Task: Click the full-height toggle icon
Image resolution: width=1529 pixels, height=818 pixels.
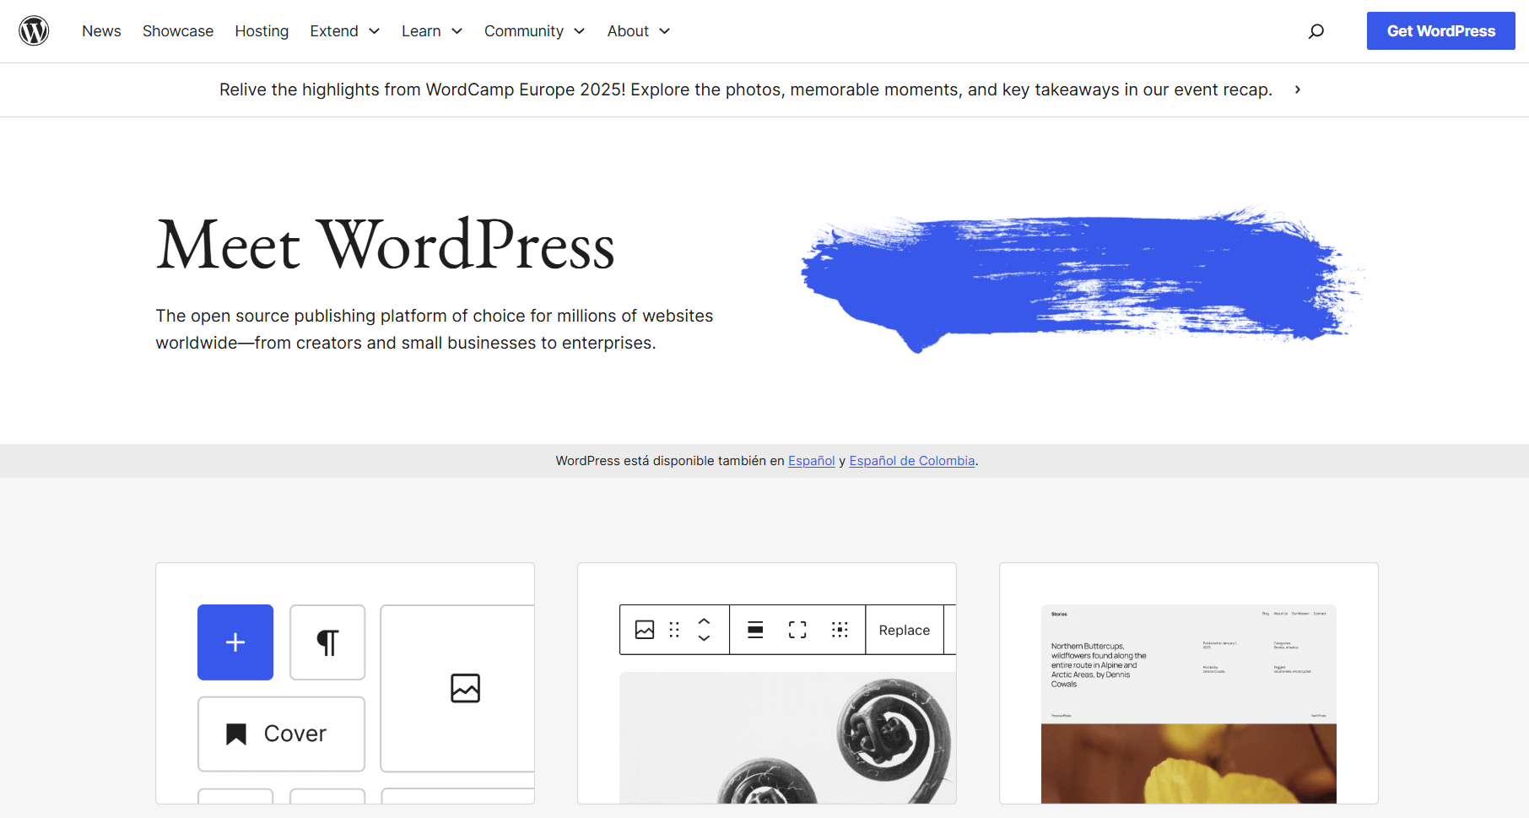Action: pyautogui.click(x=797, y=630)
